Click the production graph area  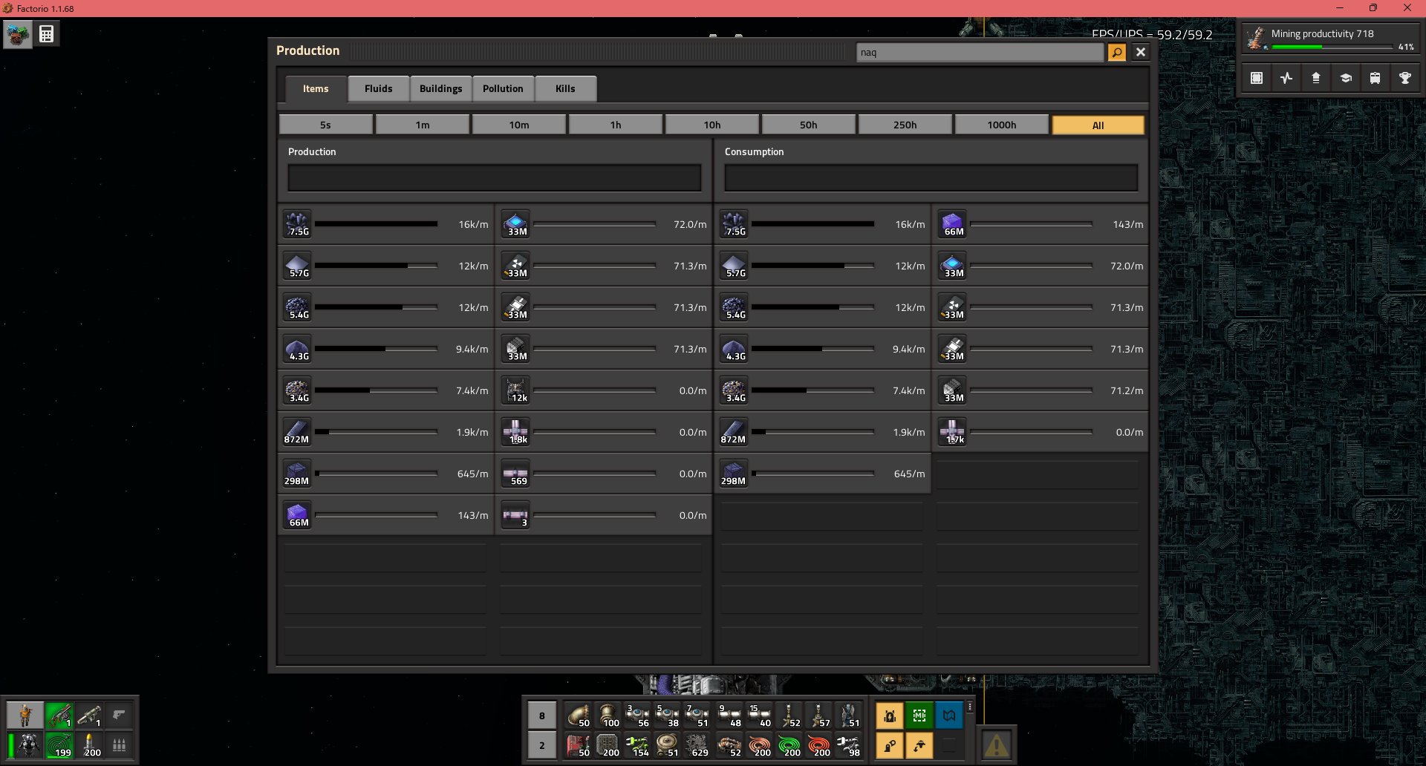coord(495,178)
